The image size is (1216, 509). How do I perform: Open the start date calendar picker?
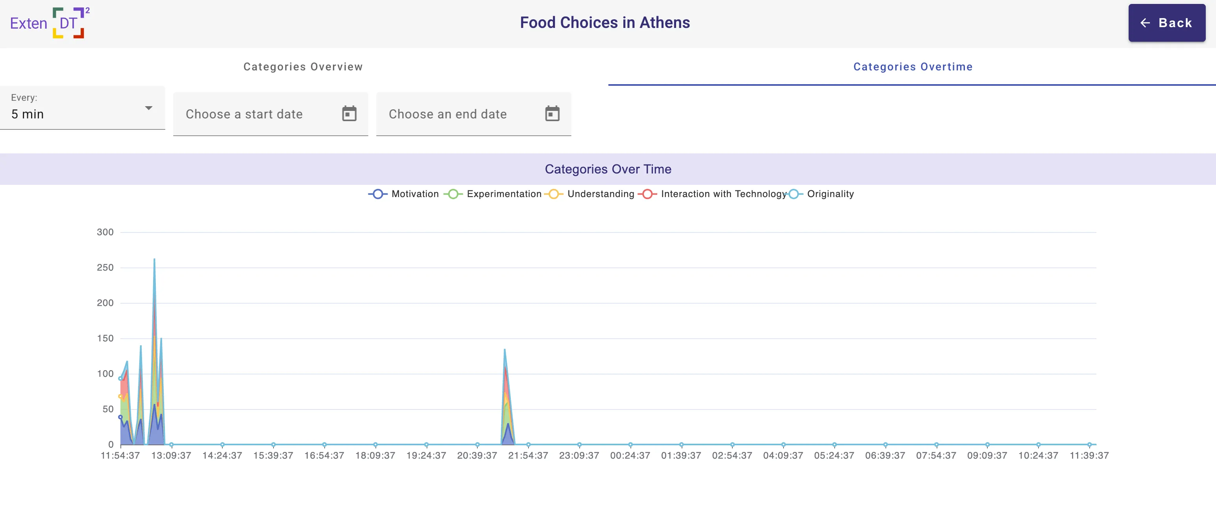[349, 113]
